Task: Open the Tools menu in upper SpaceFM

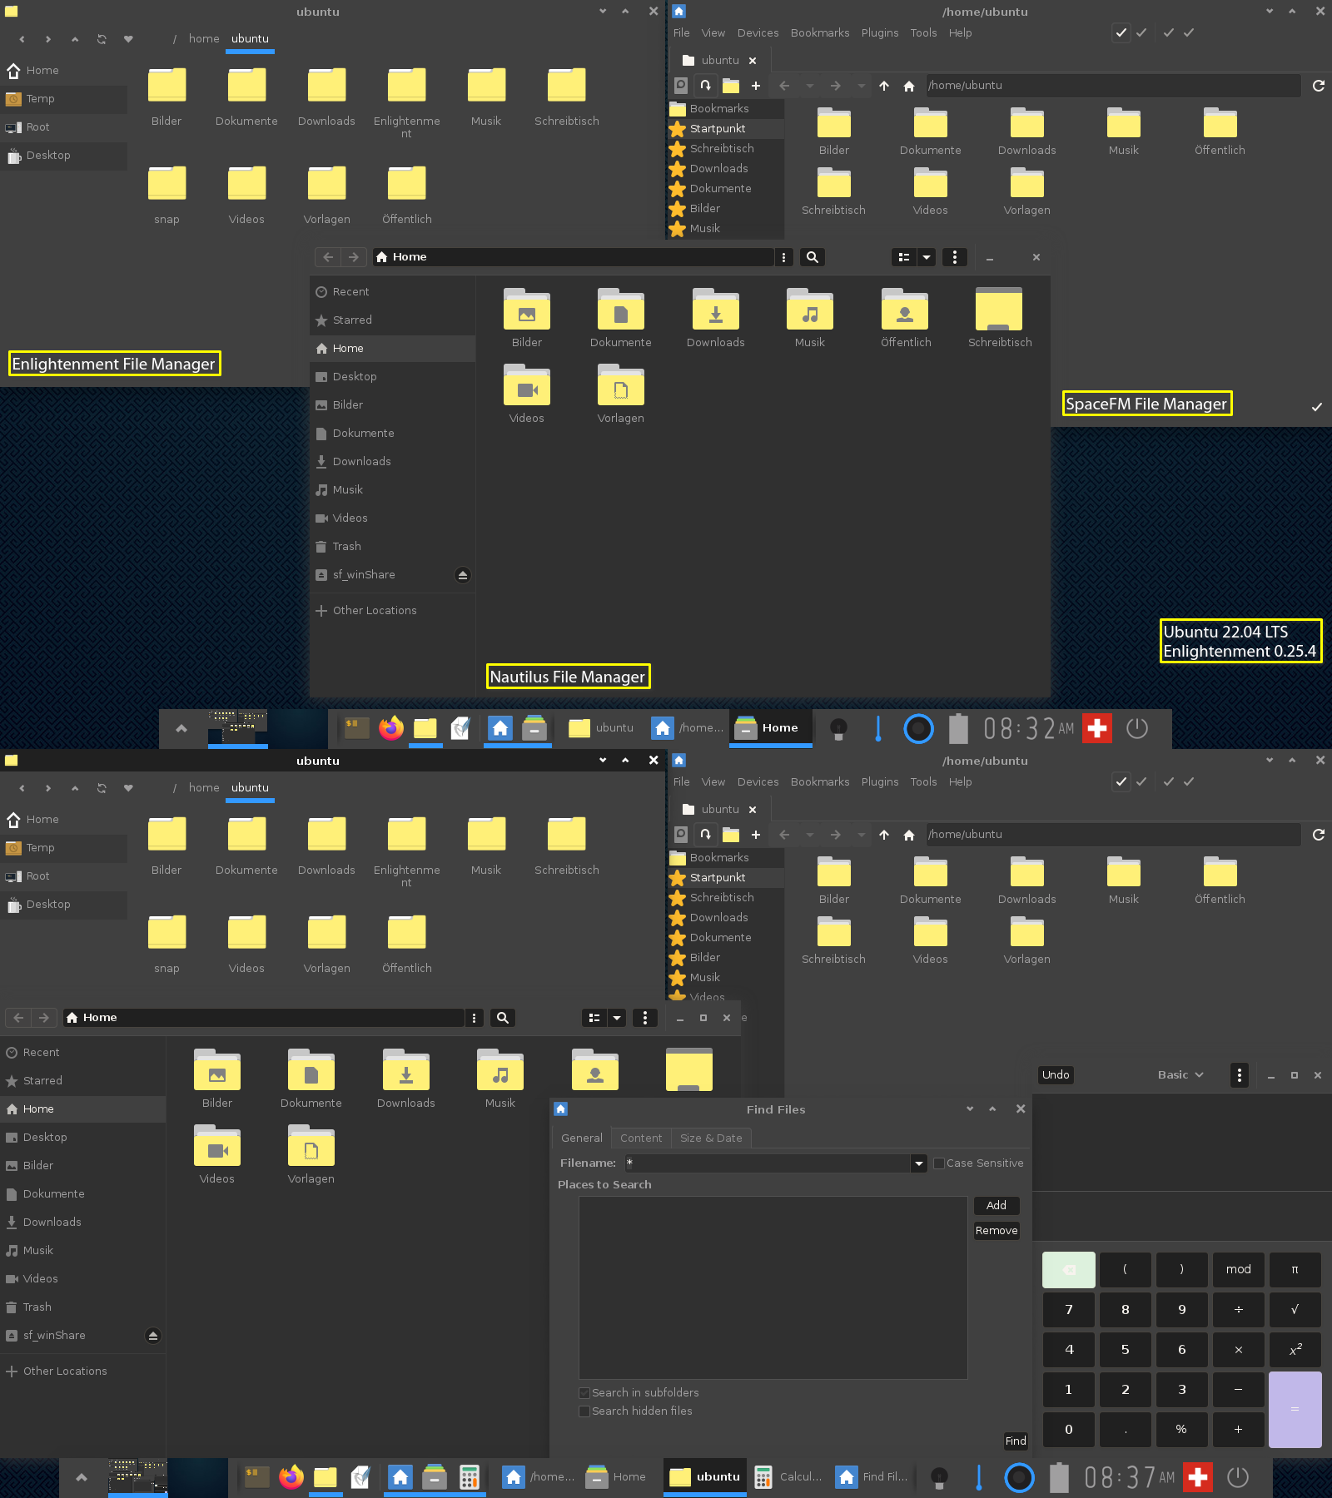Action: pos(923,33)
